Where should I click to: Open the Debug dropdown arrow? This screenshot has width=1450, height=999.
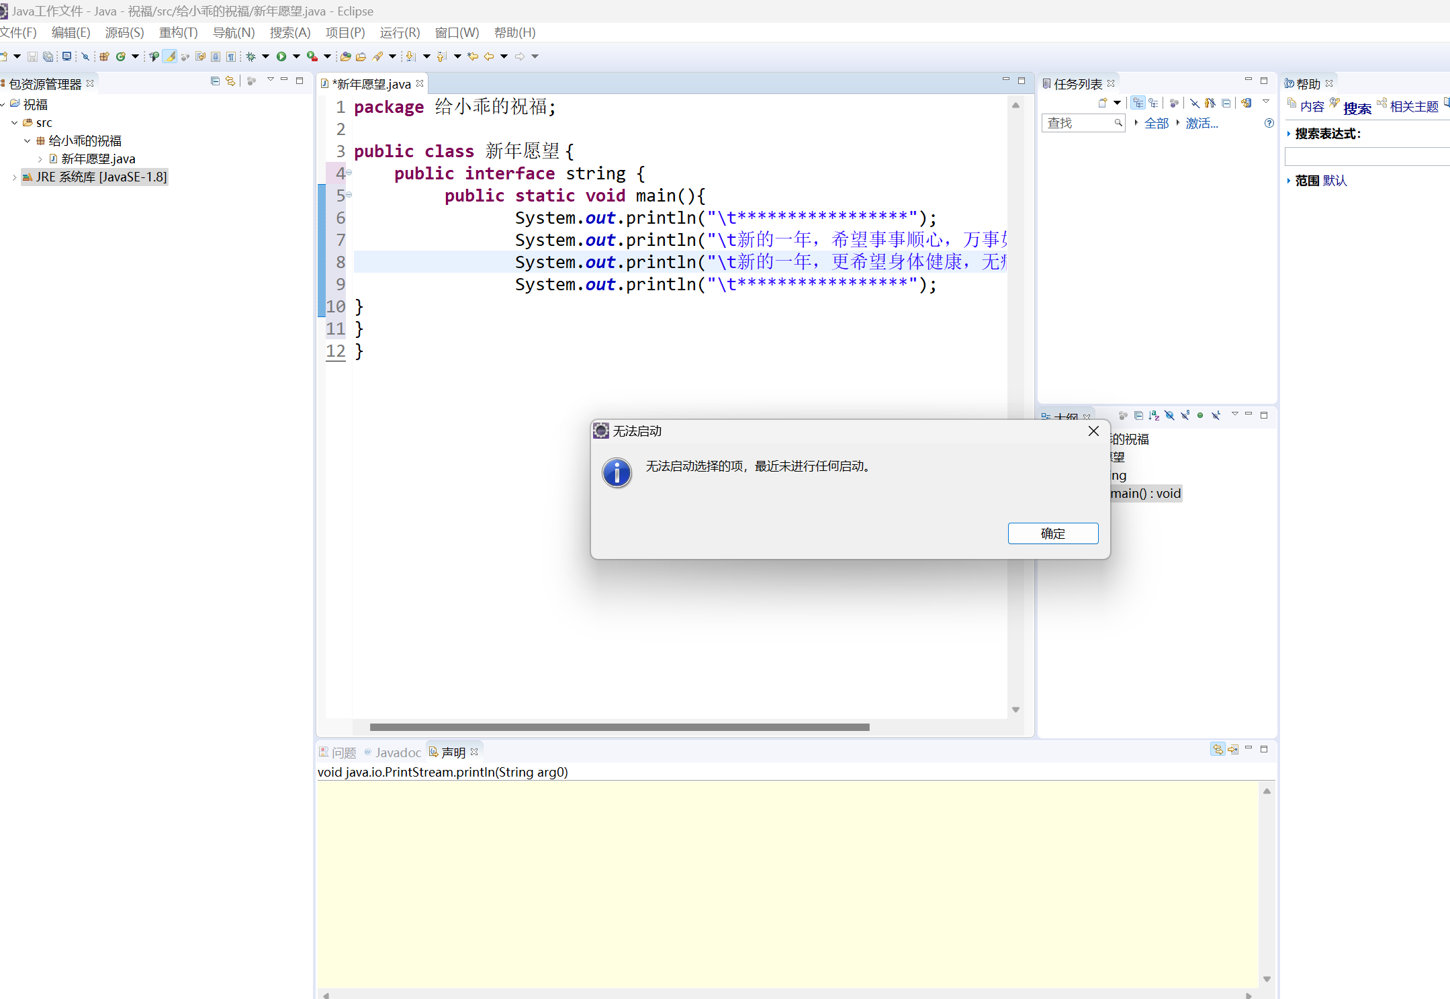point(265,56)
